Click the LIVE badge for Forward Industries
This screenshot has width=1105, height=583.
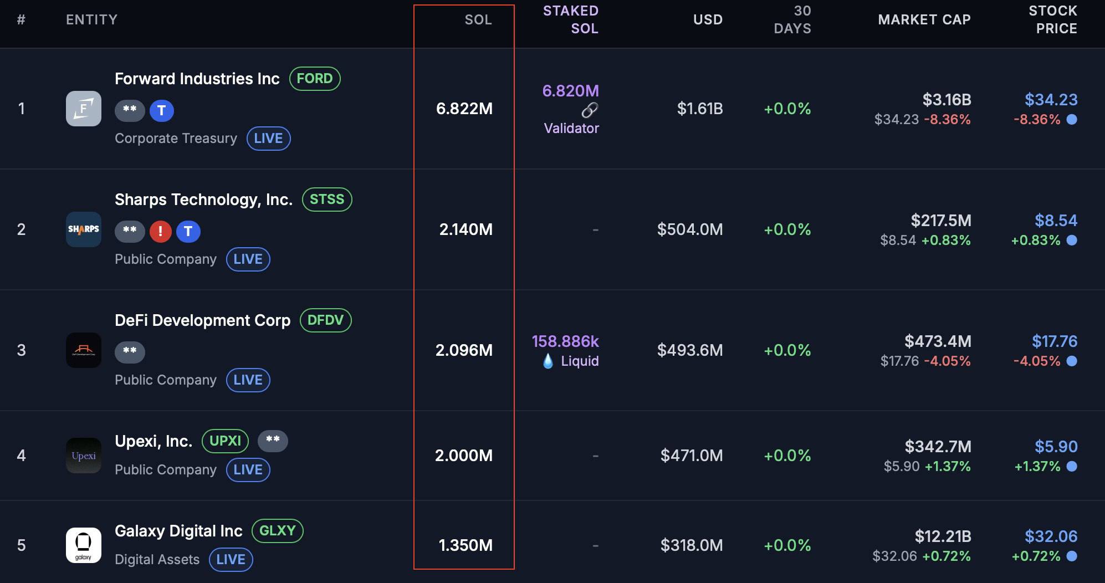[268, 139]
